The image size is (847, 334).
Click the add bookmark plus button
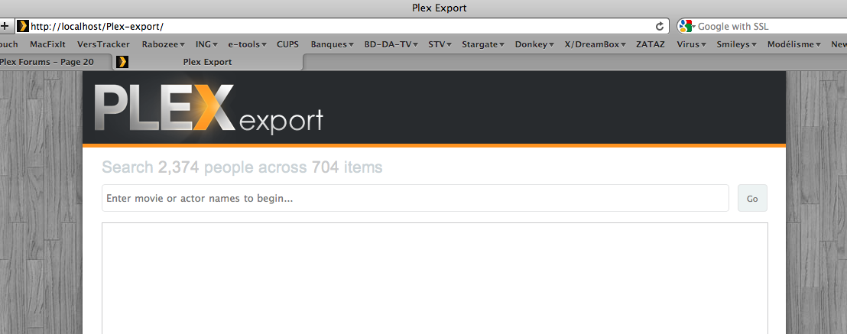pyautogui.click(x=5, y=26)
